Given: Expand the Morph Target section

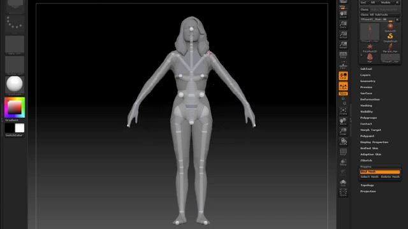Looking at the screenshot, I should tap(370, 130).
